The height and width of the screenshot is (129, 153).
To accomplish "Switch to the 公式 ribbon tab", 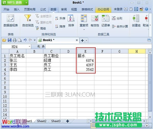I will (x=43, y=9).
